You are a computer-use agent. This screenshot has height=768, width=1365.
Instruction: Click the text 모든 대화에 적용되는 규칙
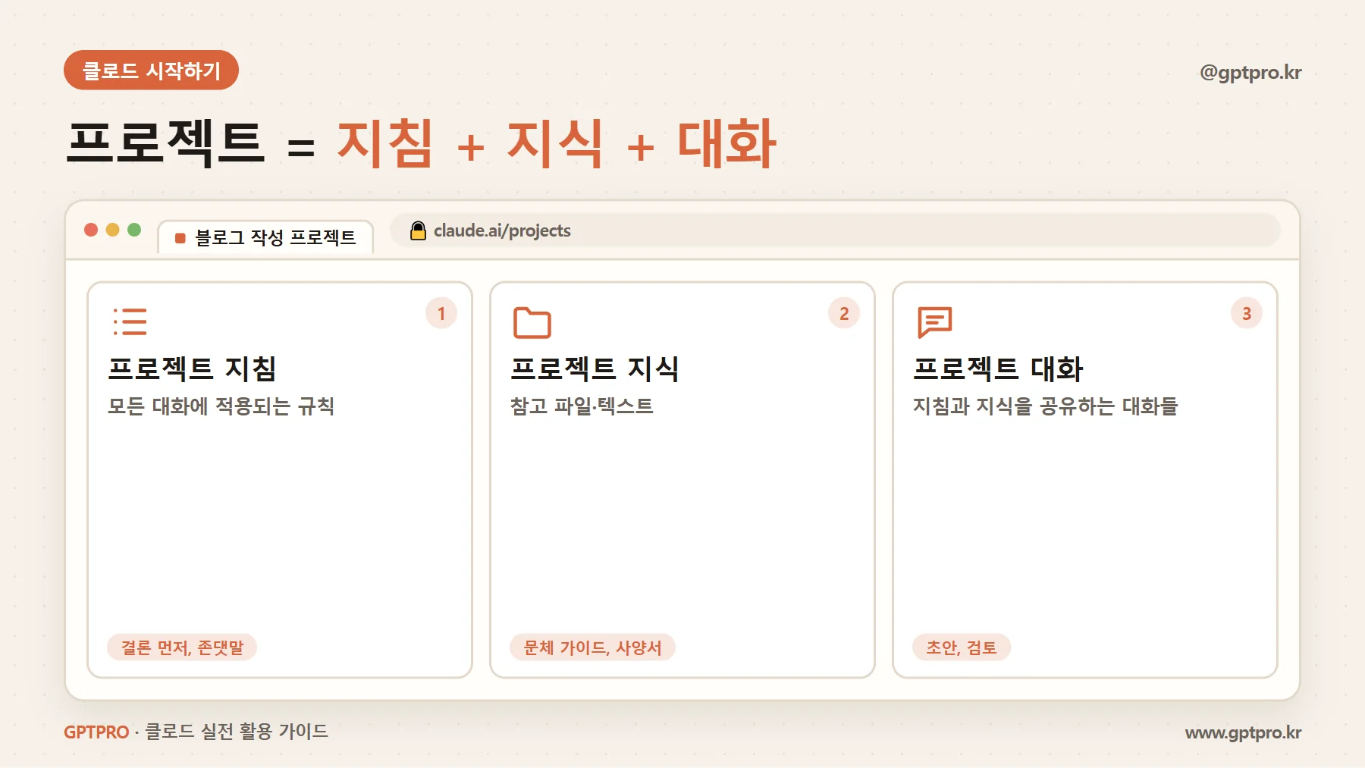(x=221, y=406)
